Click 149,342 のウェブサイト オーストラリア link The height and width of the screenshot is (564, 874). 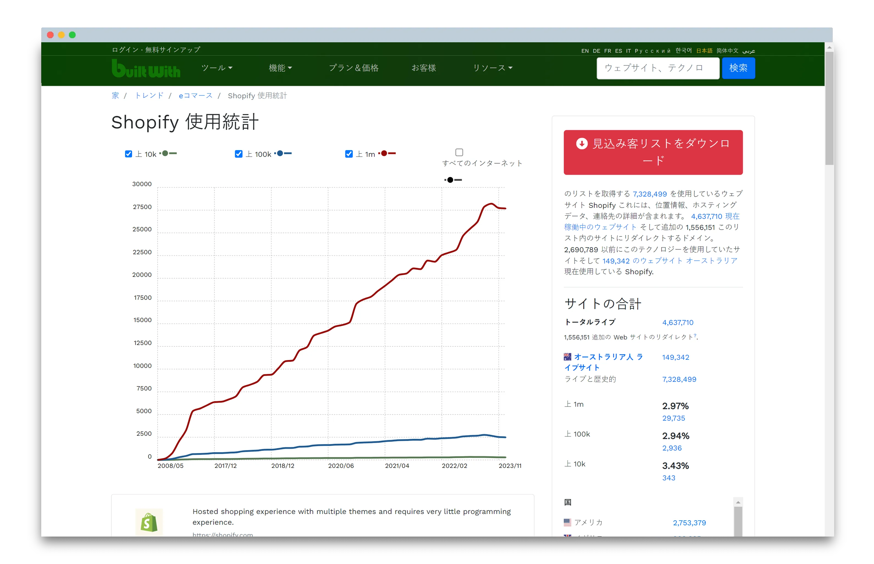pos(670,261)
